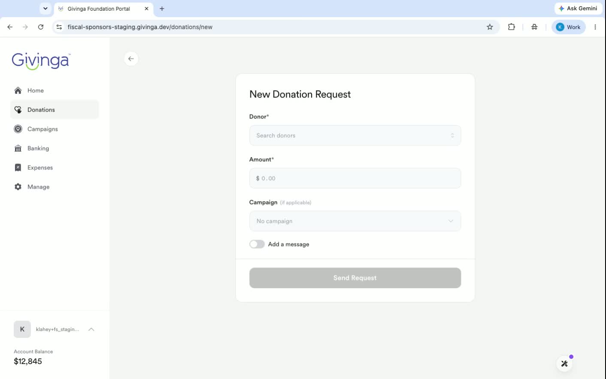Expand the klahey account menu chevron
The height and width of the screenshot is (379, 606).
(91, 329)
